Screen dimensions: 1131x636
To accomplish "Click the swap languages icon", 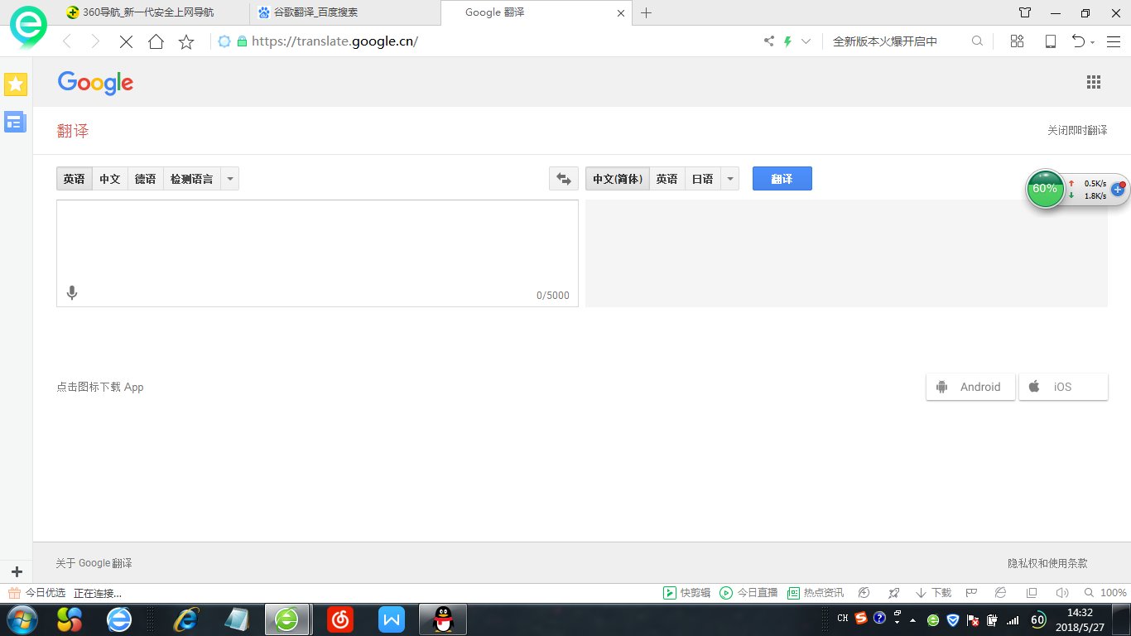I will pos(564,178).
